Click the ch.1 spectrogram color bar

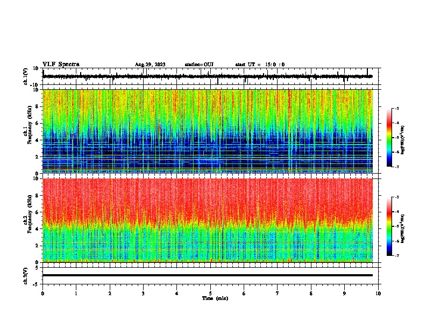click(x=389, y=138)
